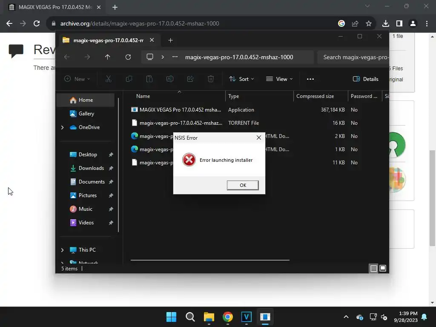Close the NSIS Error dialog with X
Image resolution: width=436 pixels, height=327 pixels.
tap(258, 138)
